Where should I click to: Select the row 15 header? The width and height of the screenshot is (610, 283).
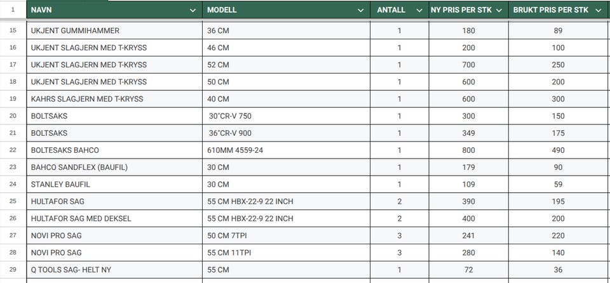point(13,30)
